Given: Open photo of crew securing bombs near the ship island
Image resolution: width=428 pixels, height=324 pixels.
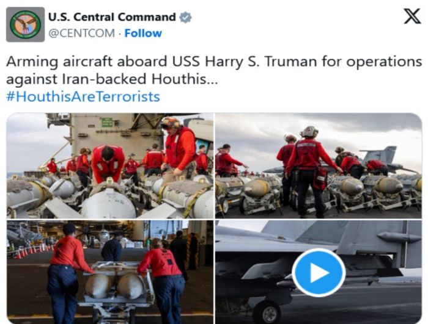Looking at the screenshot, I should (110, 166).
